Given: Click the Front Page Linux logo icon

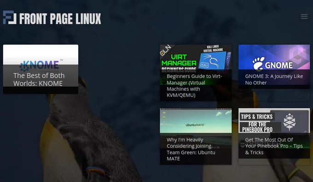Looking at the screenshot, I should pyautogui.click(x=10, y=18).
